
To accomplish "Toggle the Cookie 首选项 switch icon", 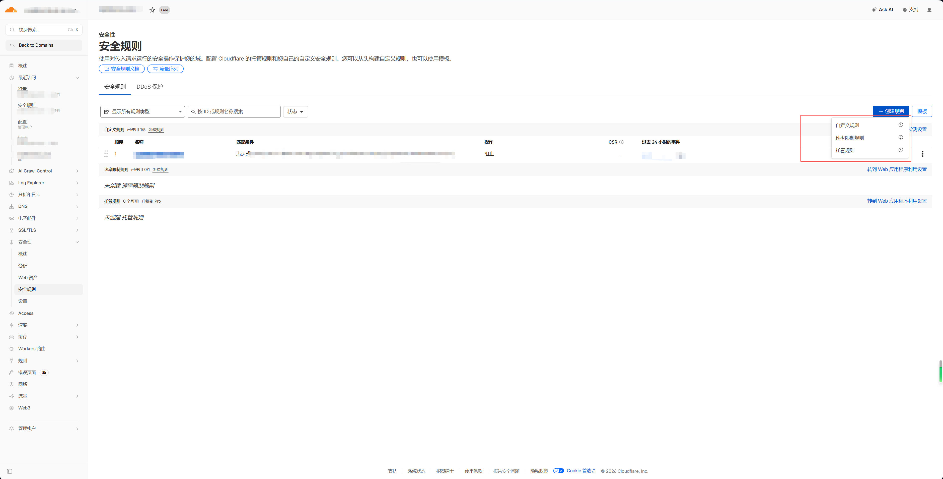I will pos(558,470).
